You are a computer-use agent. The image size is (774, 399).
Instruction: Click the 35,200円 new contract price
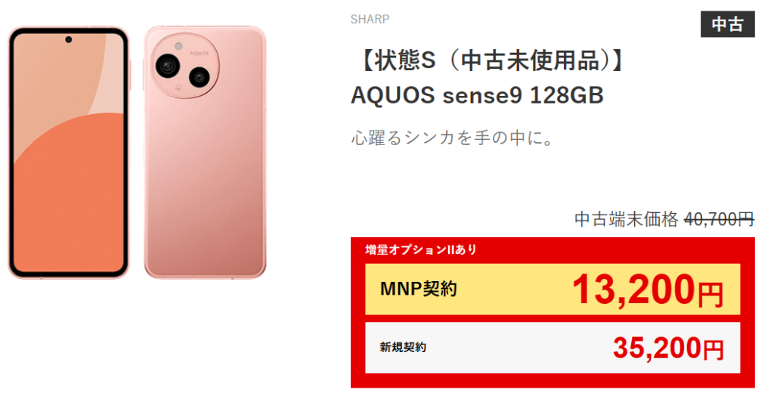[667, 348]
